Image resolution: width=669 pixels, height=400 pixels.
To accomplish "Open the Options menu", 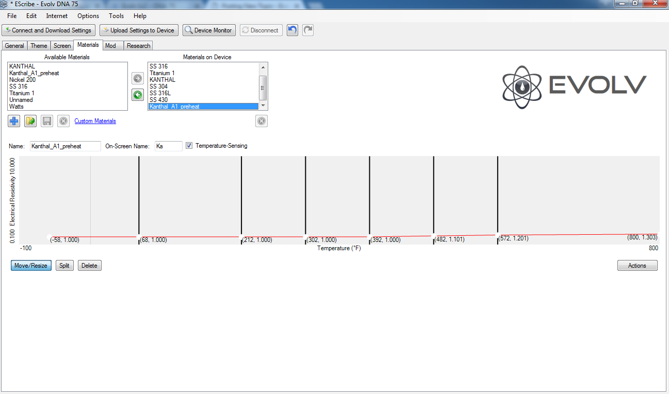I will click(x=88, y=16).
